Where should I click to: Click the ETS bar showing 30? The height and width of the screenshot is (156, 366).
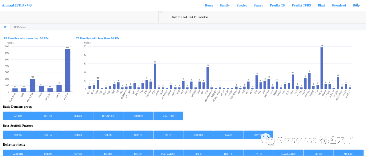pyautogui.click(x=155, y=76)
